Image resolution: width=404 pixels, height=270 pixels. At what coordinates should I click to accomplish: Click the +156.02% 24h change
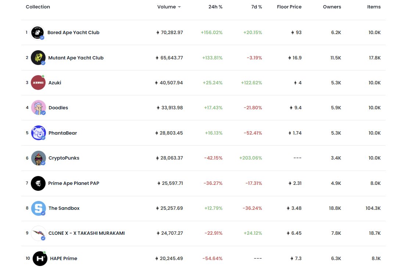point(212,32)
